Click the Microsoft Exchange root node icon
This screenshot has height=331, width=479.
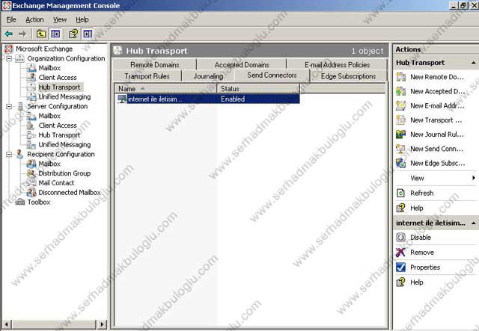[9, 49]
